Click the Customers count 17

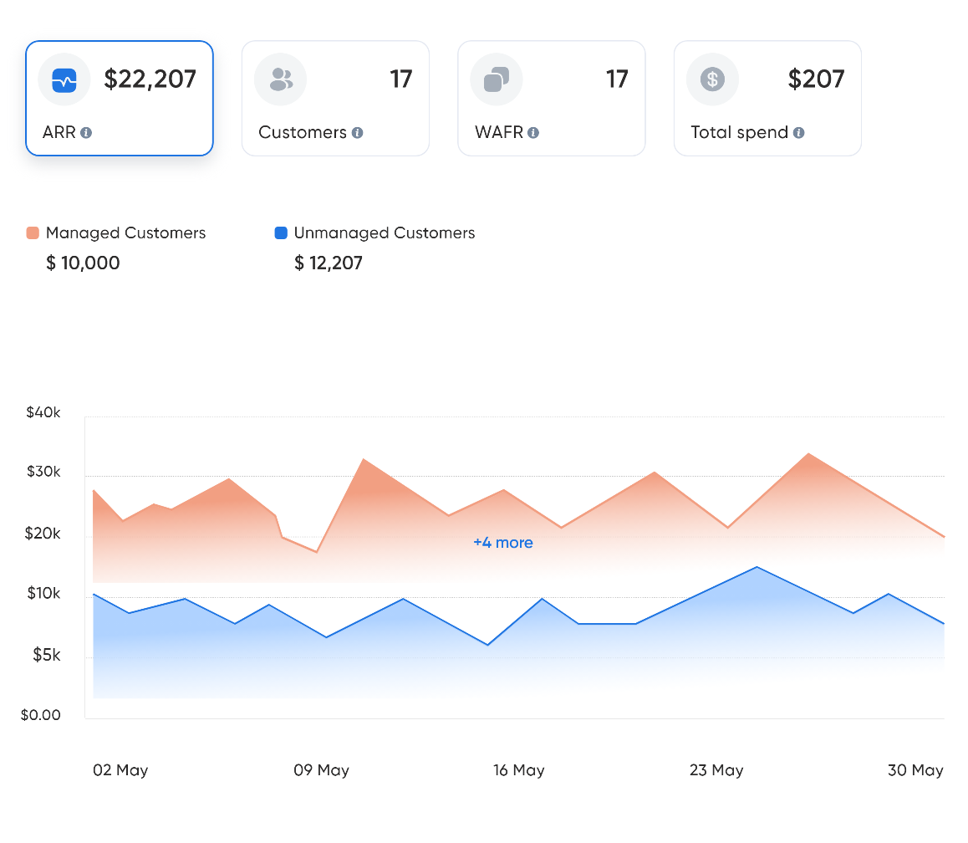tap(400, 79)
